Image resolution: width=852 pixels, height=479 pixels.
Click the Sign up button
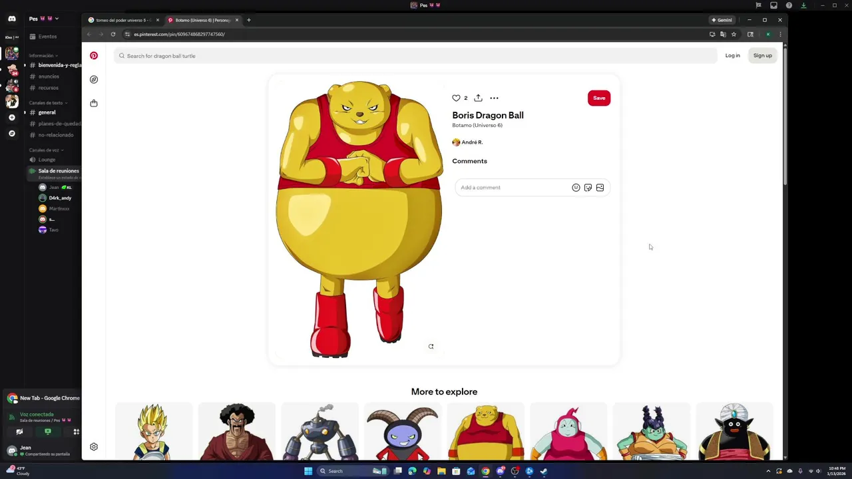point(763,56)
